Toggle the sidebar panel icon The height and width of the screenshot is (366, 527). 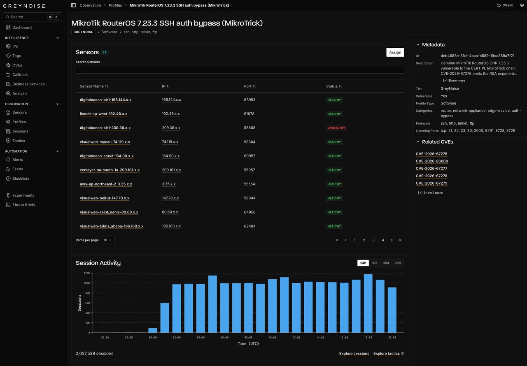(x=73, y=5)
